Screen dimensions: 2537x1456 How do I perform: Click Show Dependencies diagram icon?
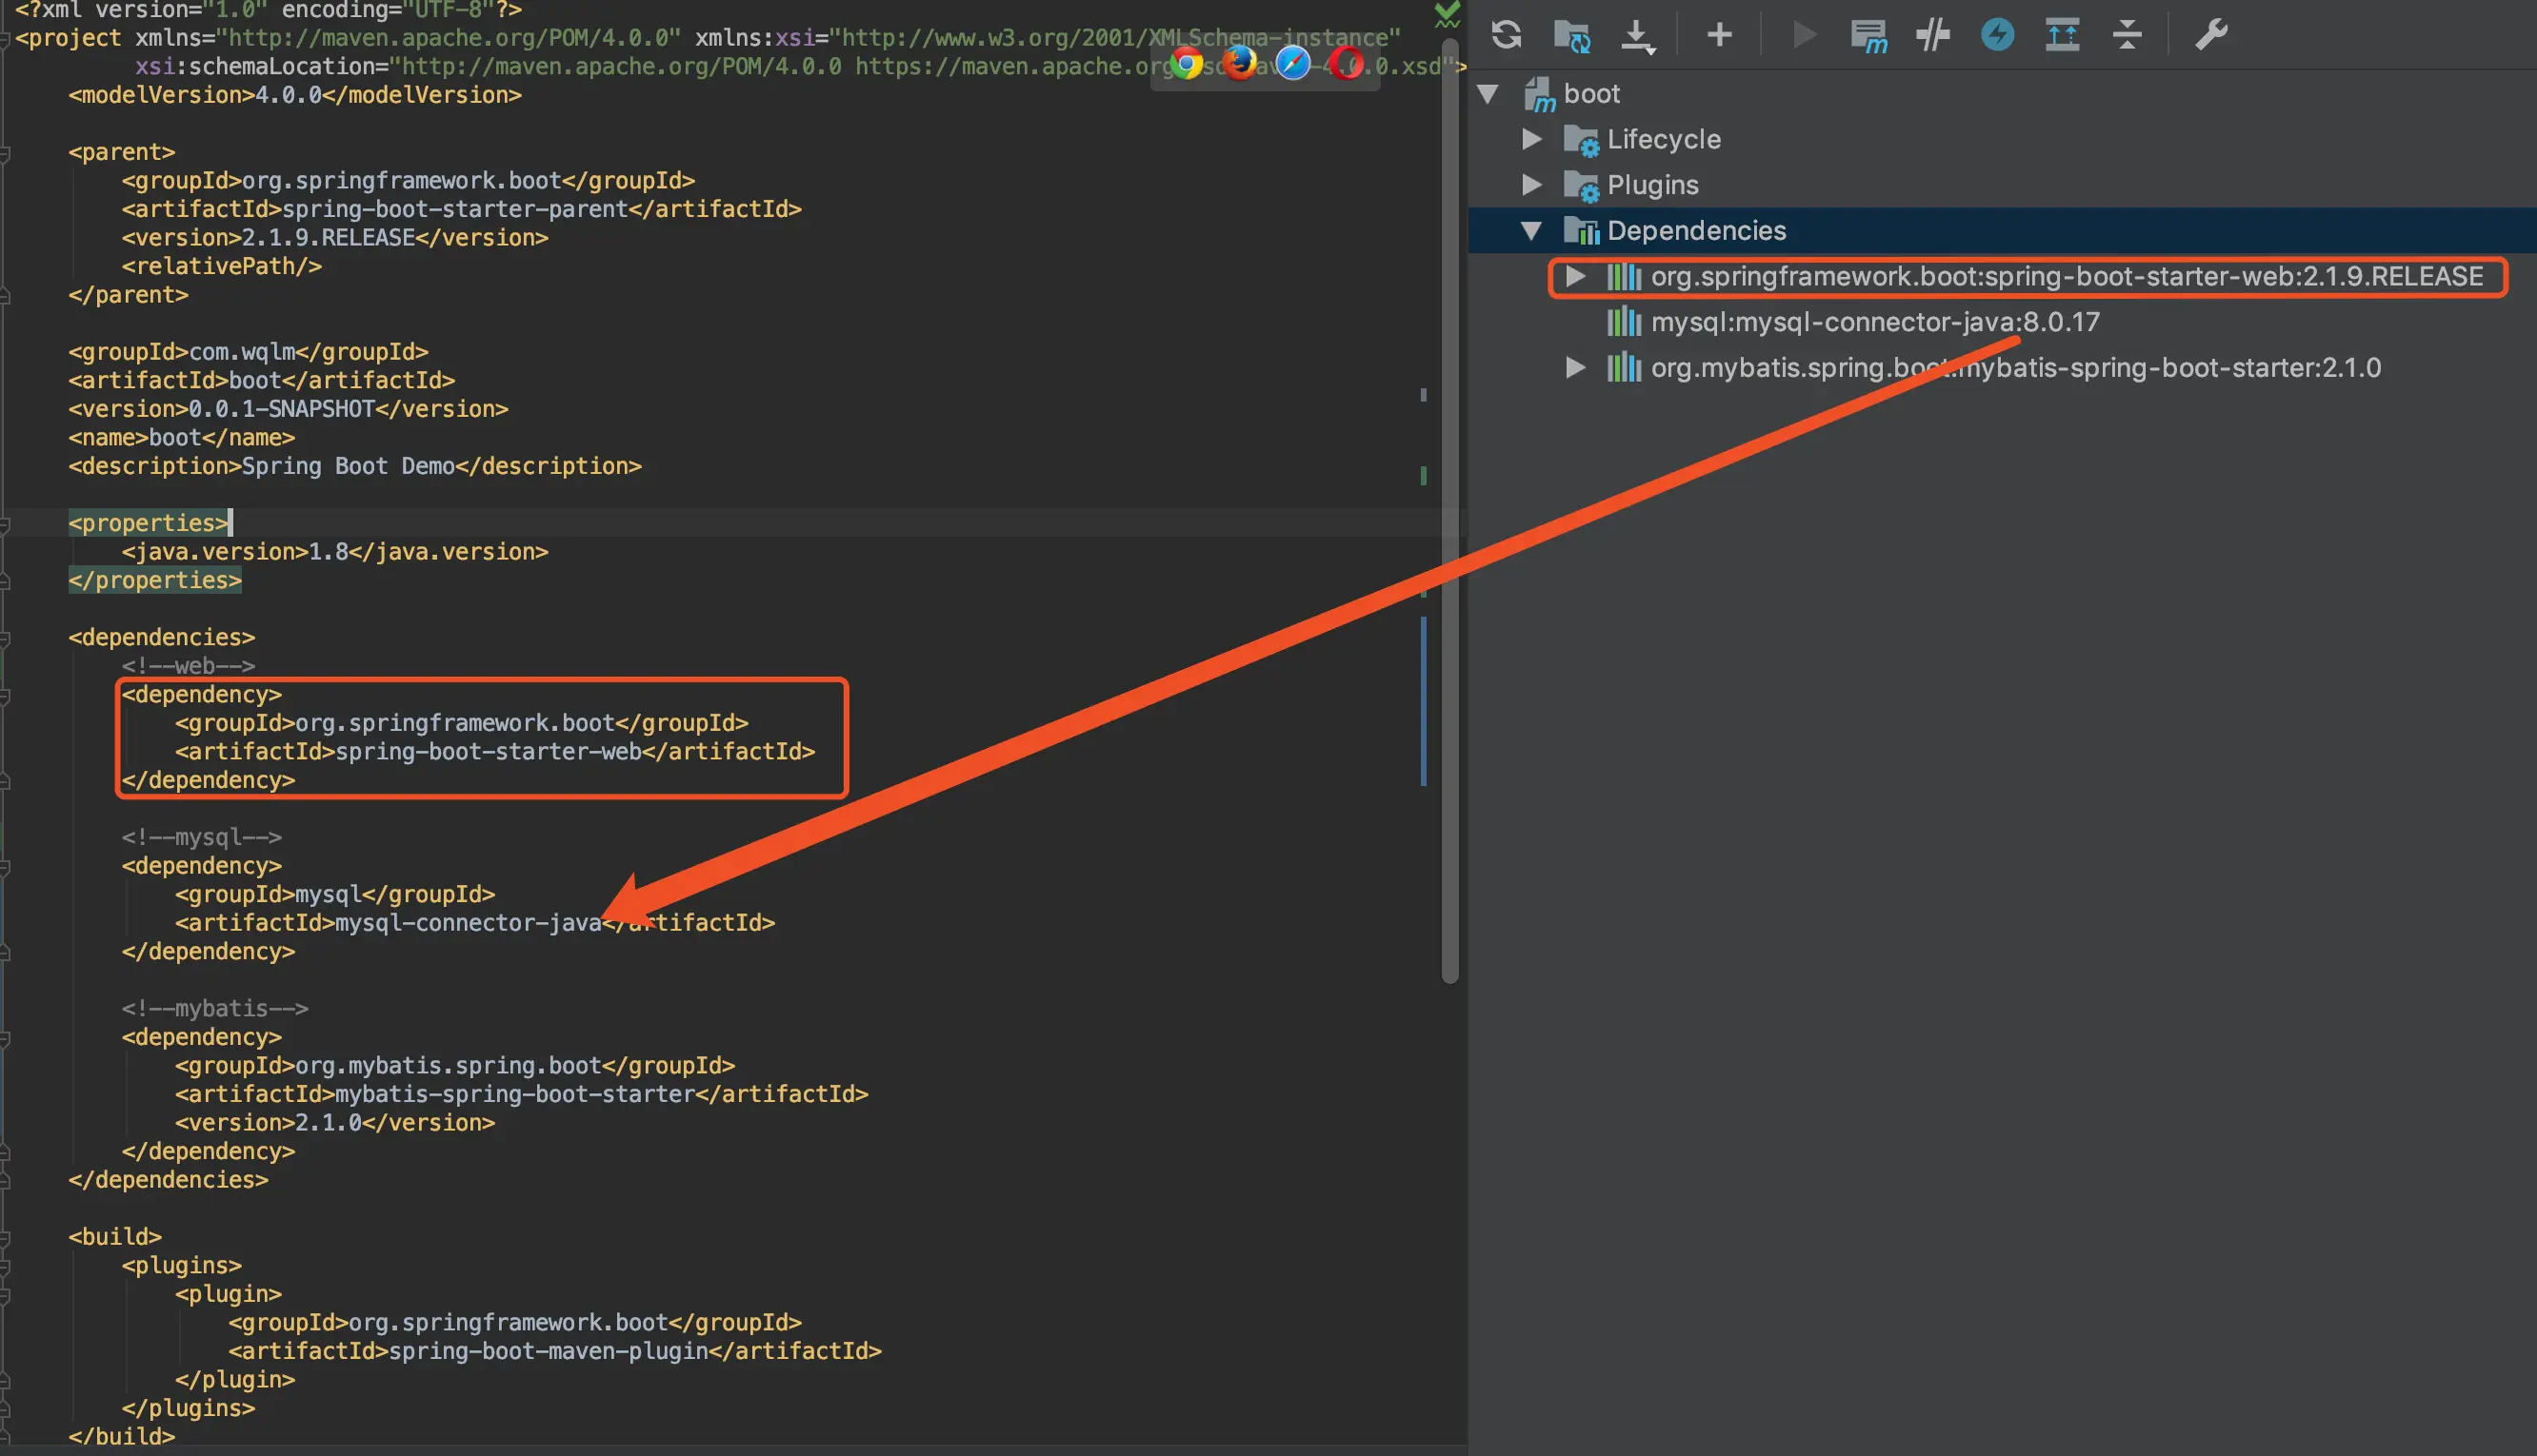click(x=2062, y=35)
